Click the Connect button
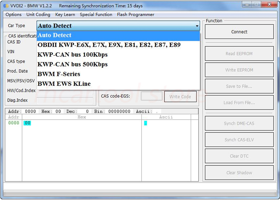280x200 pixels. 239,32
